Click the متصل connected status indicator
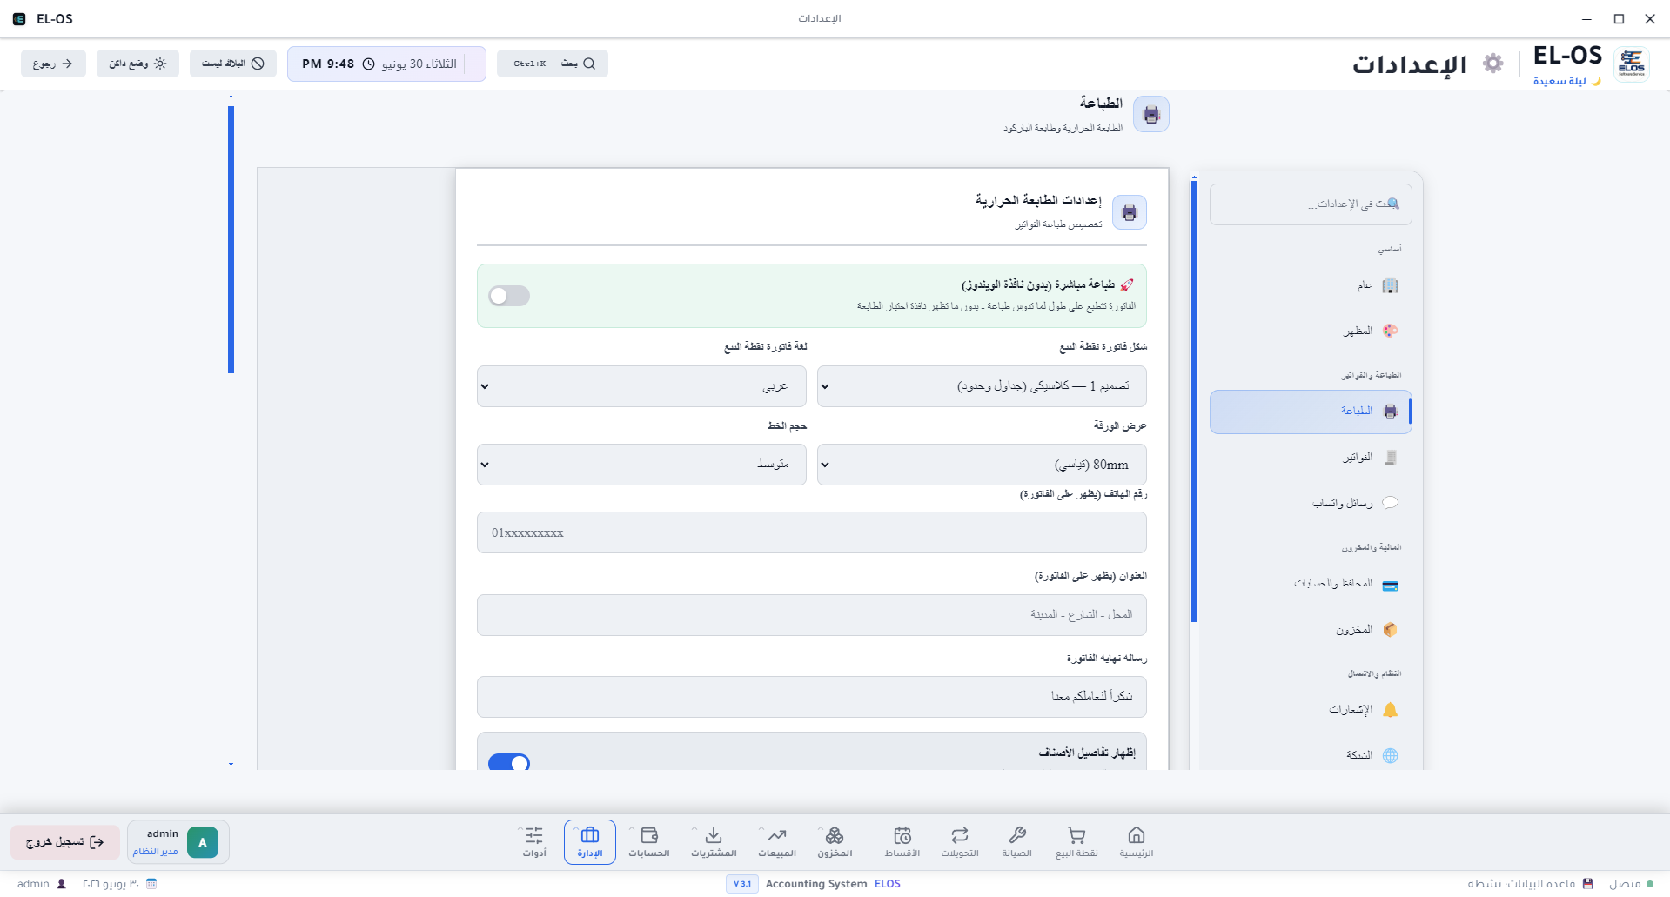 [1631, 884]
